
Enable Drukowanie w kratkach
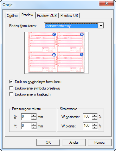pos(11,94)
